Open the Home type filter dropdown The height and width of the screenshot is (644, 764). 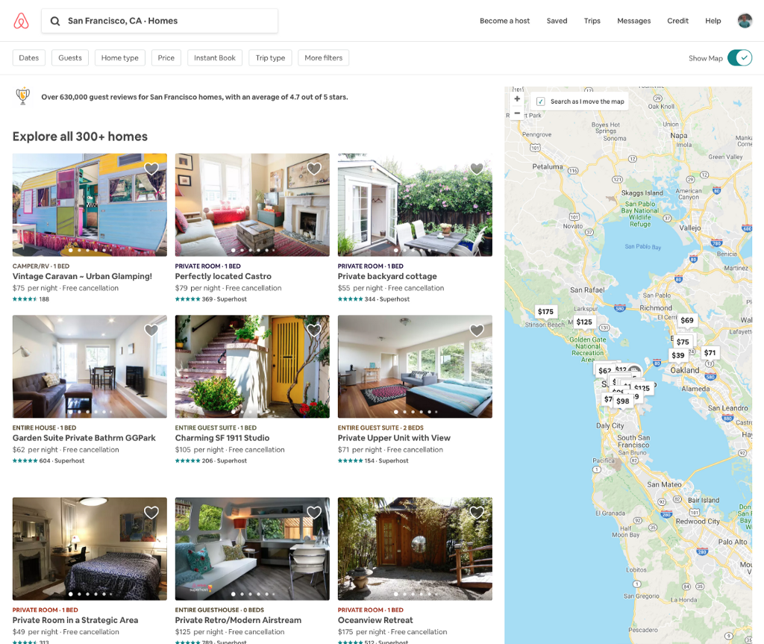tap(120, 57)
